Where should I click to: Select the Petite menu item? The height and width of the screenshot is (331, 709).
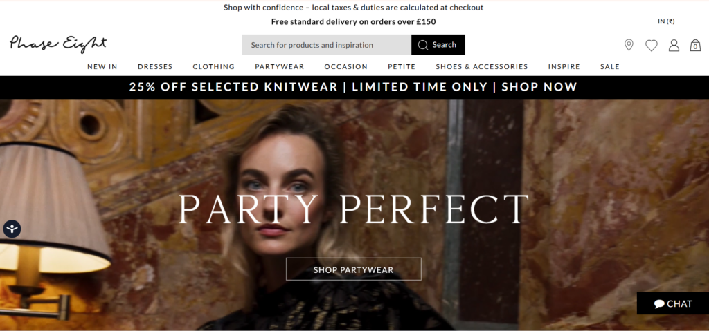402,67
